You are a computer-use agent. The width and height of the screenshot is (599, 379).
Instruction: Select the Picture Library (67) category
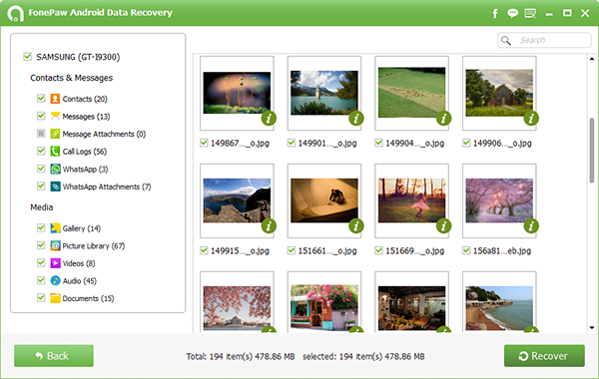pos(93,245)
